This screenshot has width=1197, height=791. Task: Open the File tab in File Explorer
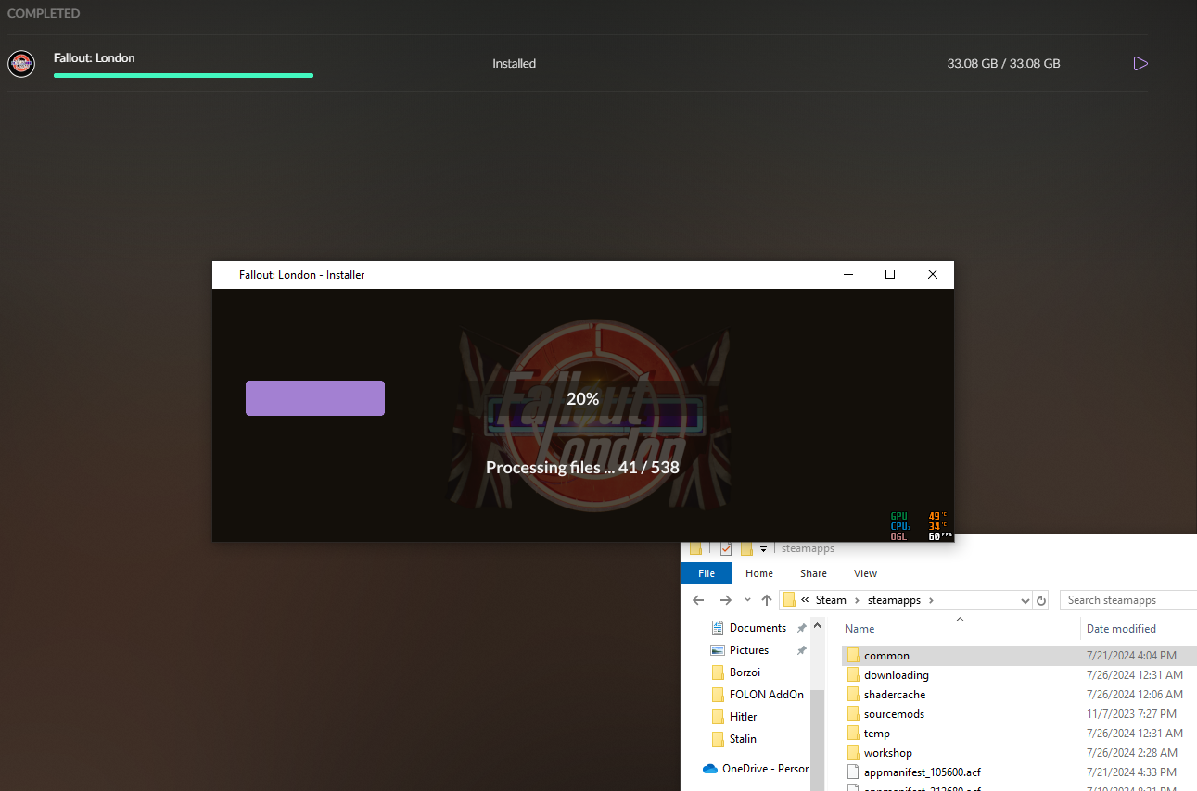[x=707, y=573]
